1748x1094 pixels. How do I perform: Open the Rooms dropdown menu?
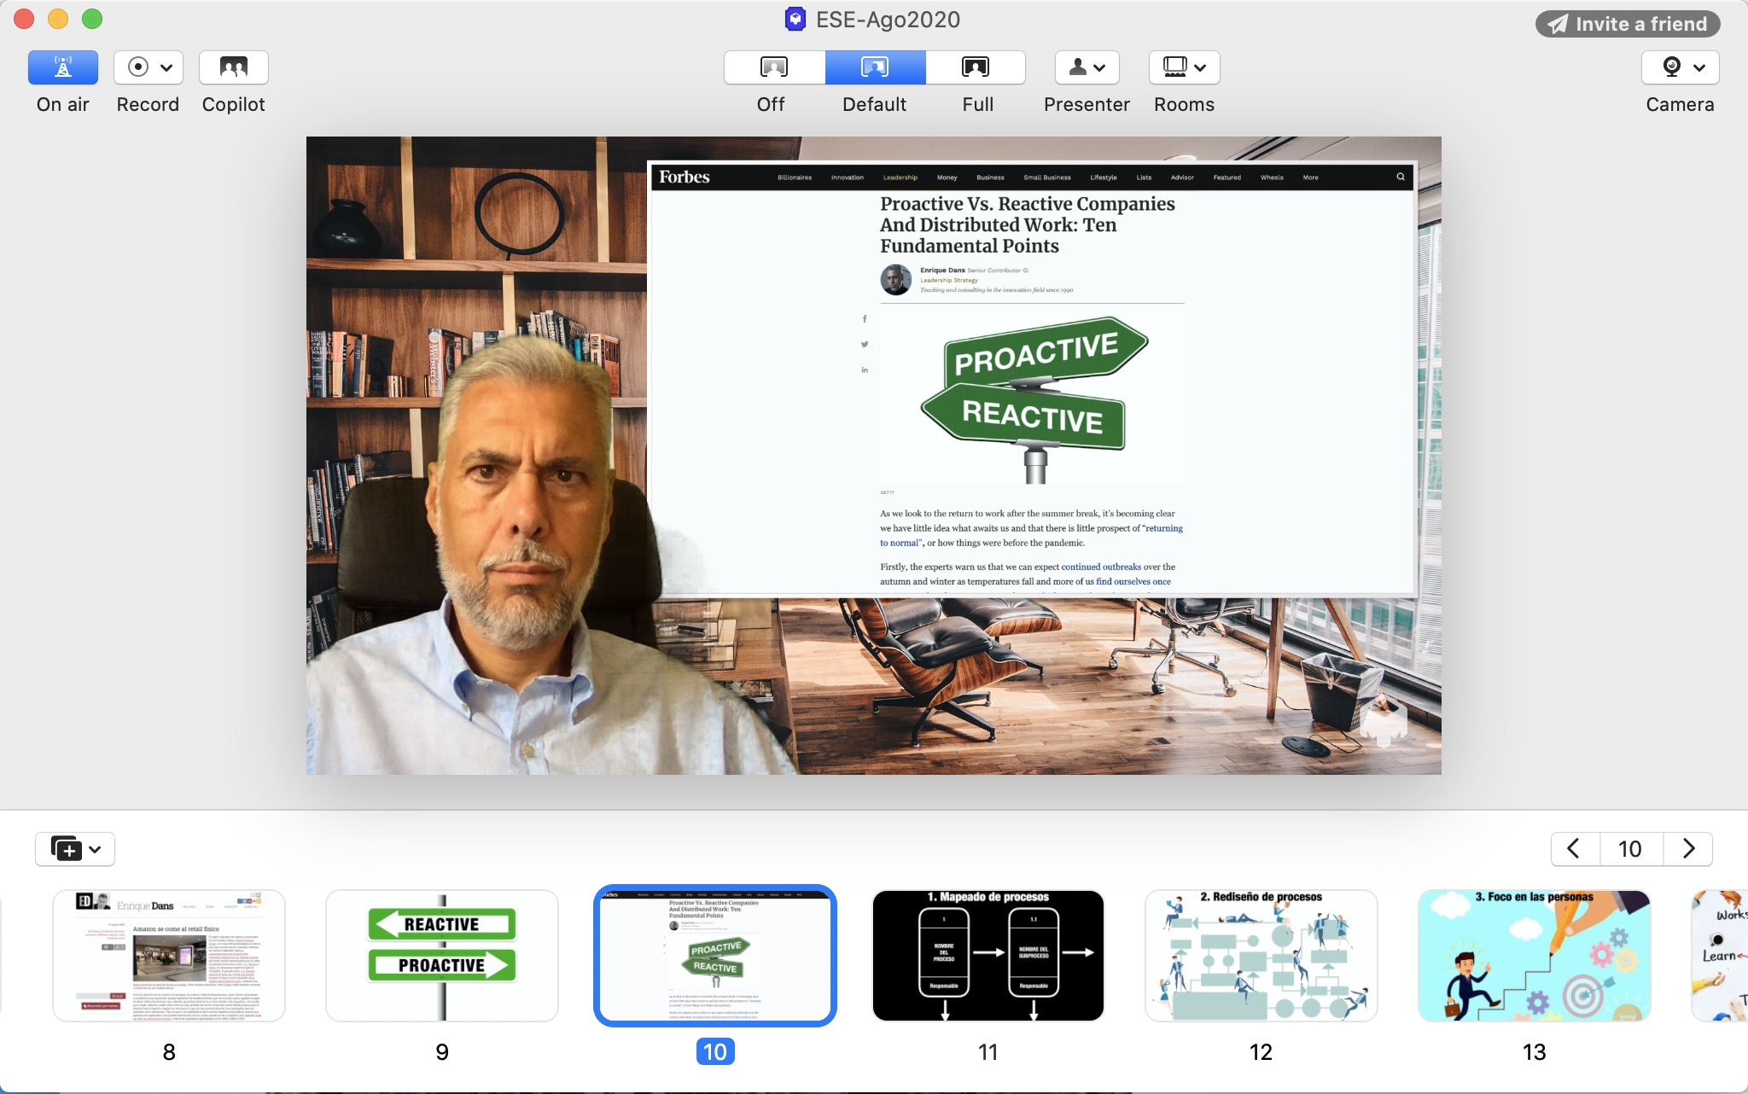(1184, 67)
